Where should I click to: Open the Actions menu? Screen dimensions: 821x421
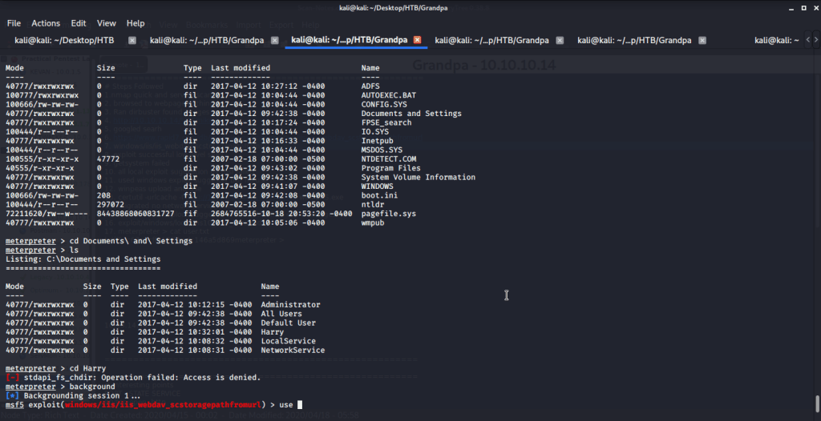46,23
